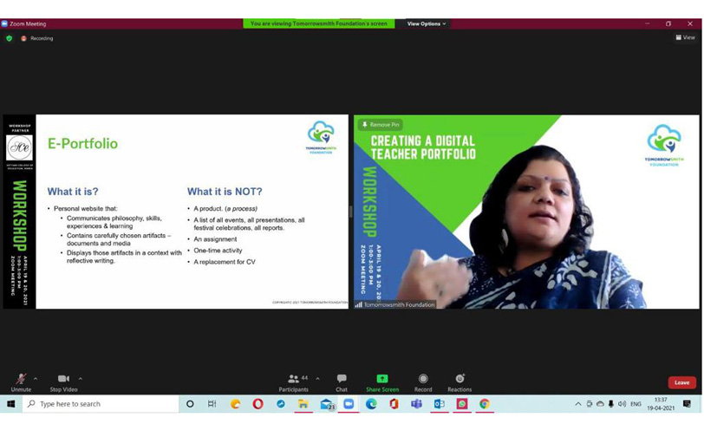Open the View layout menu
The image size is (704, 437).
point(685,37)
